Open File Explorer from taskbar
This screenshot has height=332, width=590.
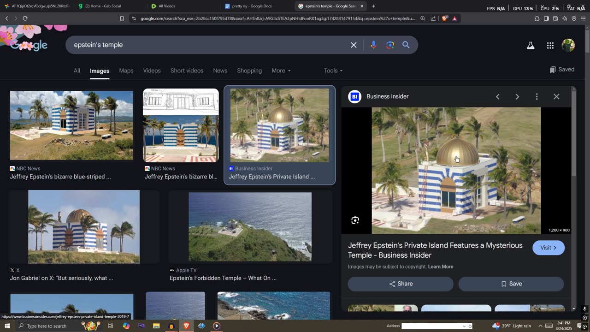[x=156, y=326]
